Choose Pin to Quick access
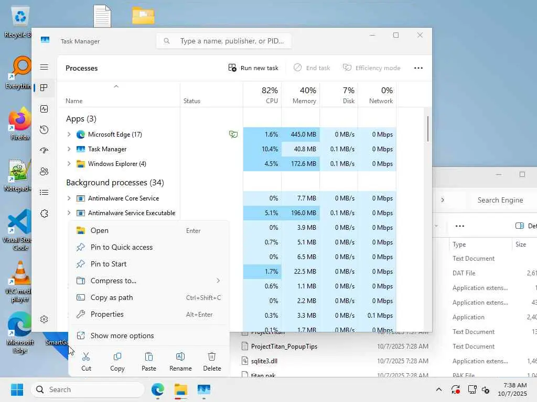 (x=149, y=247)
